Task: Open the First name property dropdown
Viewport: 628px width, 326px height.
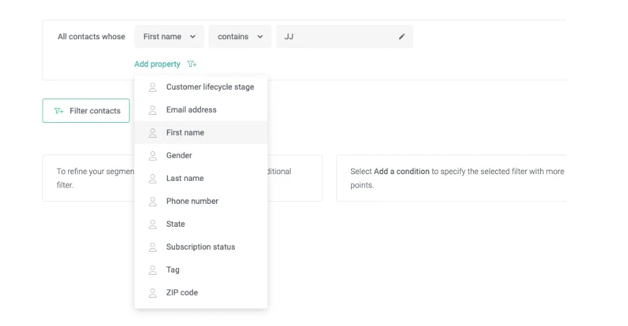Action: point(169,37)
